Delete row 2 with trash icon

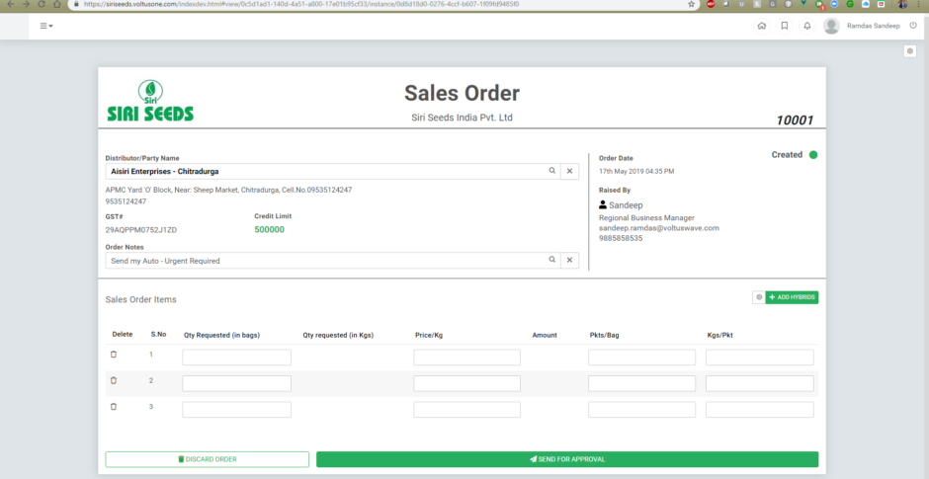coord(114,380)
